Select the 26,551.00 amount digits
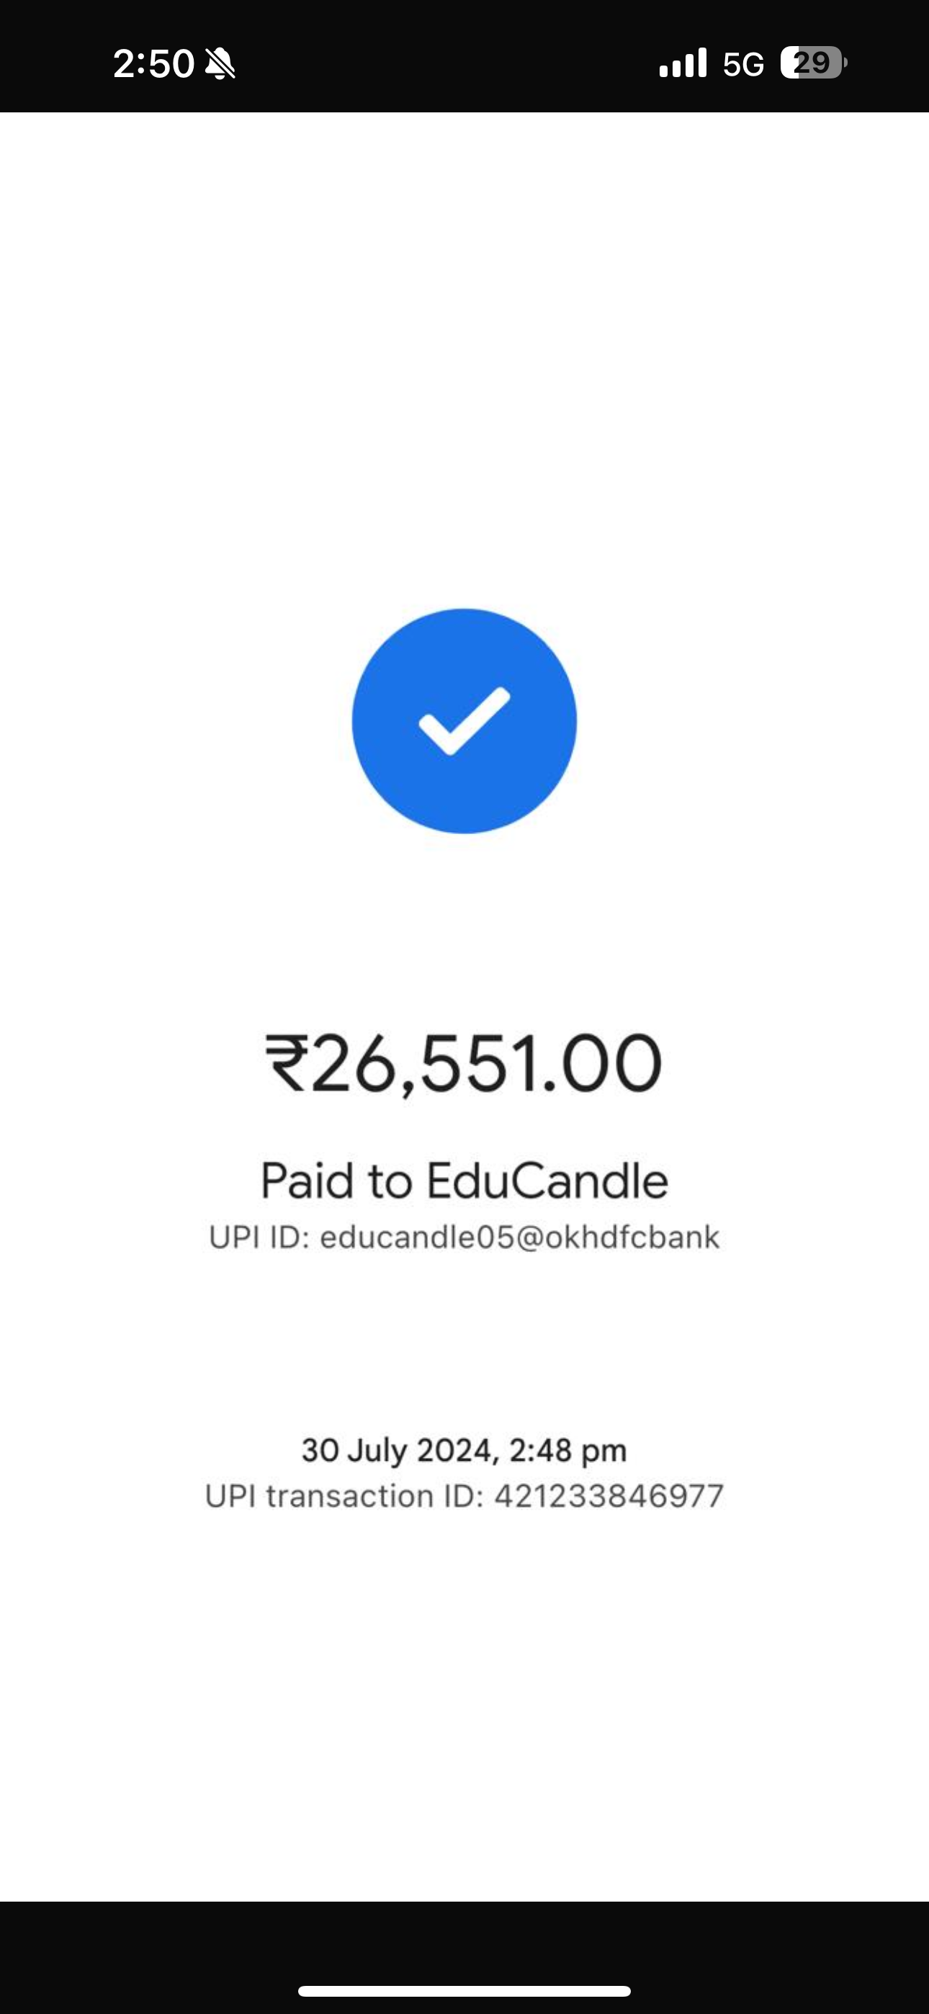 pos(486,1063)
